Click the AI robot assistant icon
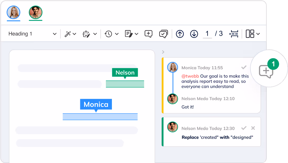 tap(86, 34)
